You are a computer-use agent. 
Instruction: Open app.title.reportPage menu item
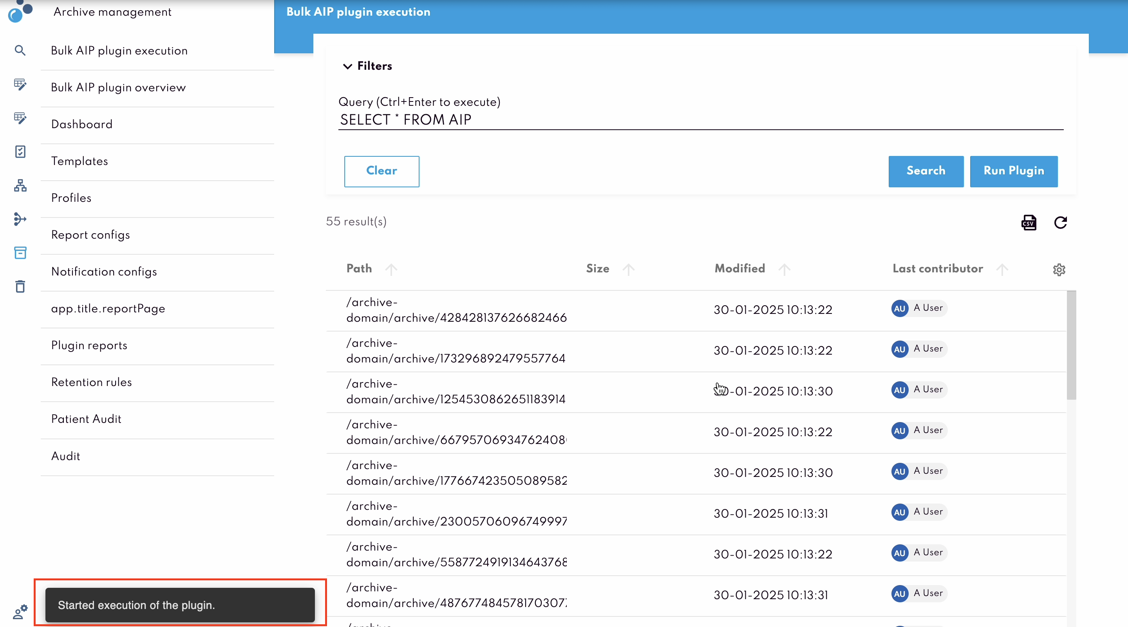[157, 308]
